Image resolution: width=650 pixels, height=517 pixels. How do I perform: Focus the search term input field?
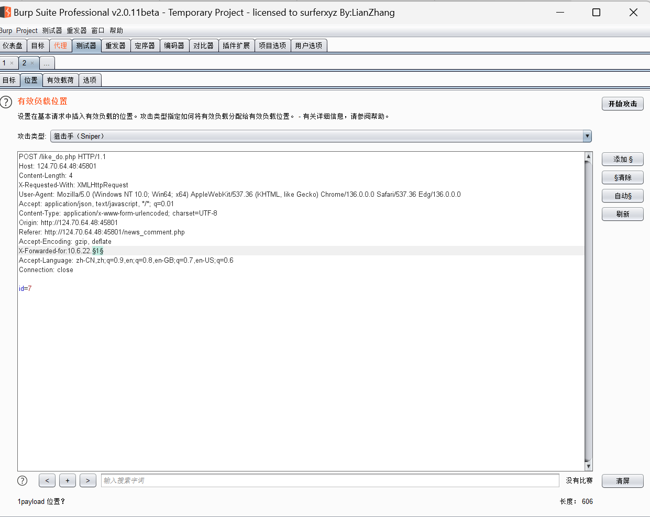point(330,480)
